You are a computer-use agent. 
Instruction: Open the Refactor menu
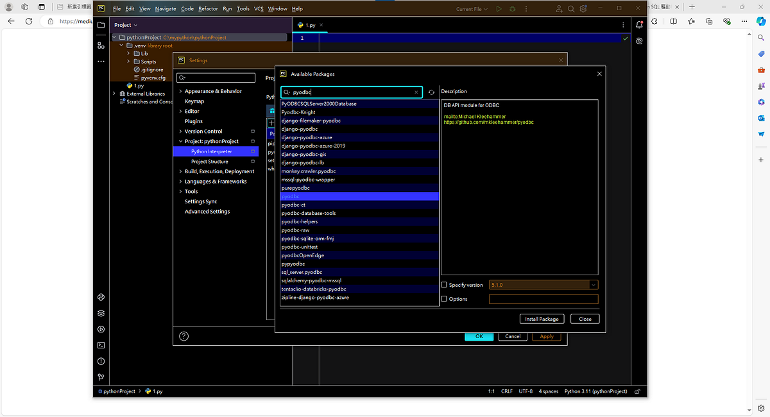(208, 8)
